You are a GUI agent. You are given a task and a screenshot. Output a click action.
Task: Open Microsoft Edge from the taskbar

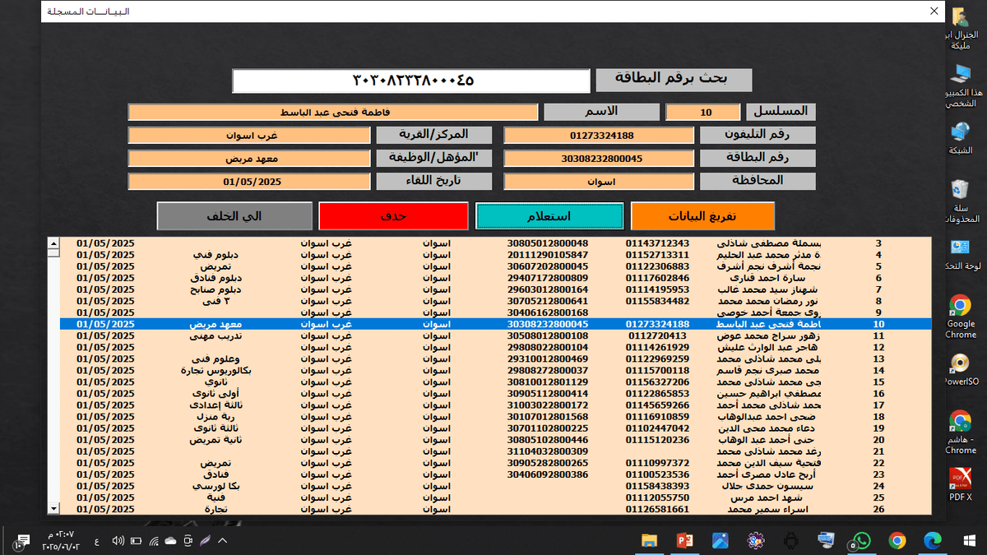[934, 542]
